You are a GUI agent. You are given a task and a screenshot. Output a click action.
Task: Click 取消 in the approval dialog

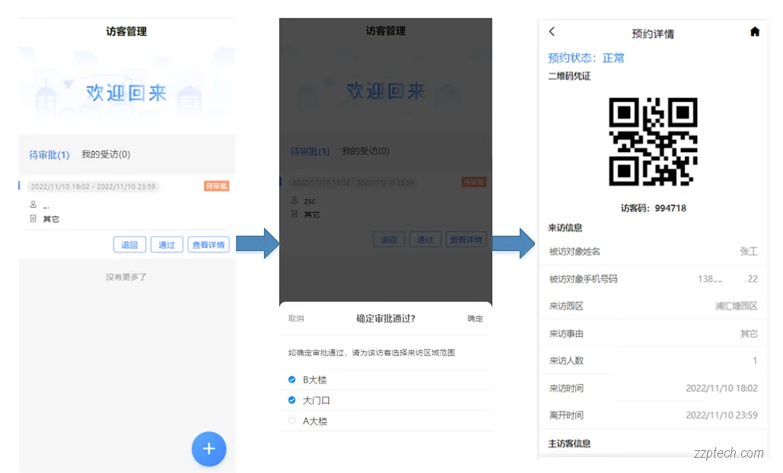pyautogui.click(x=296, y=319)
